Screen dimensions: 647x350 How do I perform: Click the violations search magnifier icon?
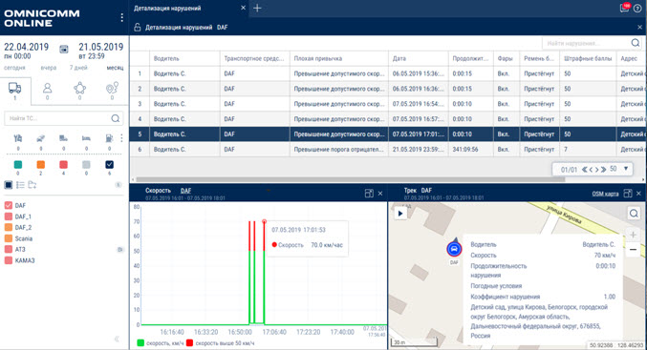(x=636, y=43)
